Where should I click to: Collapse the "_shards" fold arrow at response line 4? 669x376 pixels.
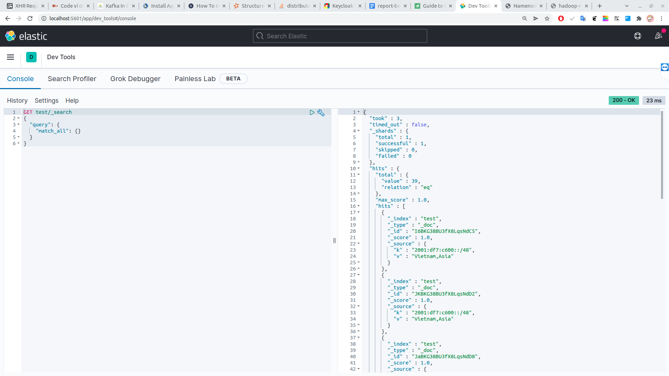(x=359, y=131)
